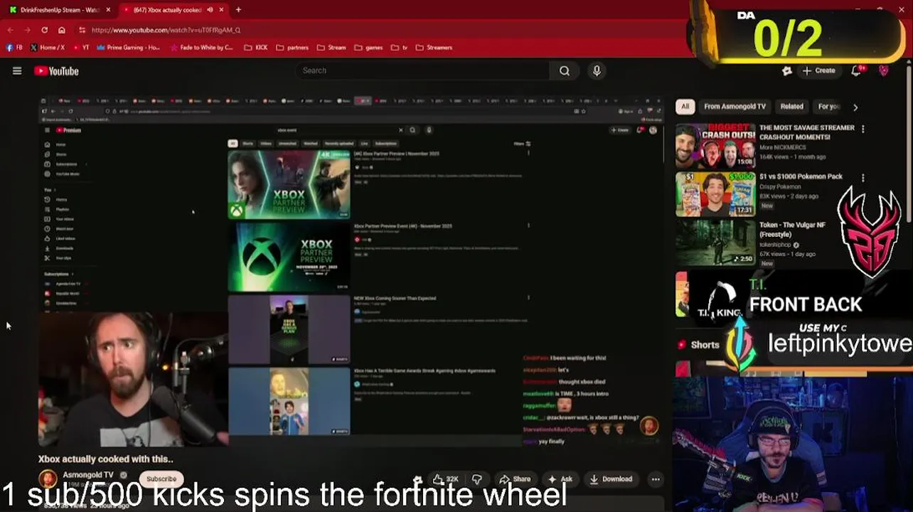Subscribe to Asmongold TV
Viewport: 913px width, 512px height.
click(161, 479)
